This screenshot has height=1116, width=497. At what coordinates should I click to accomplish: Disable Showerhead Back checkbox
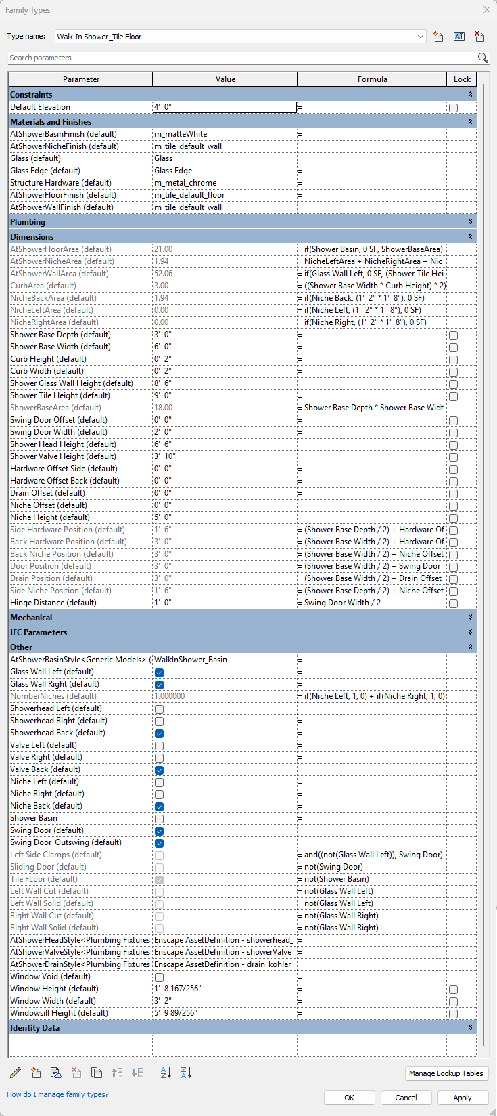[x=159, y=733]
